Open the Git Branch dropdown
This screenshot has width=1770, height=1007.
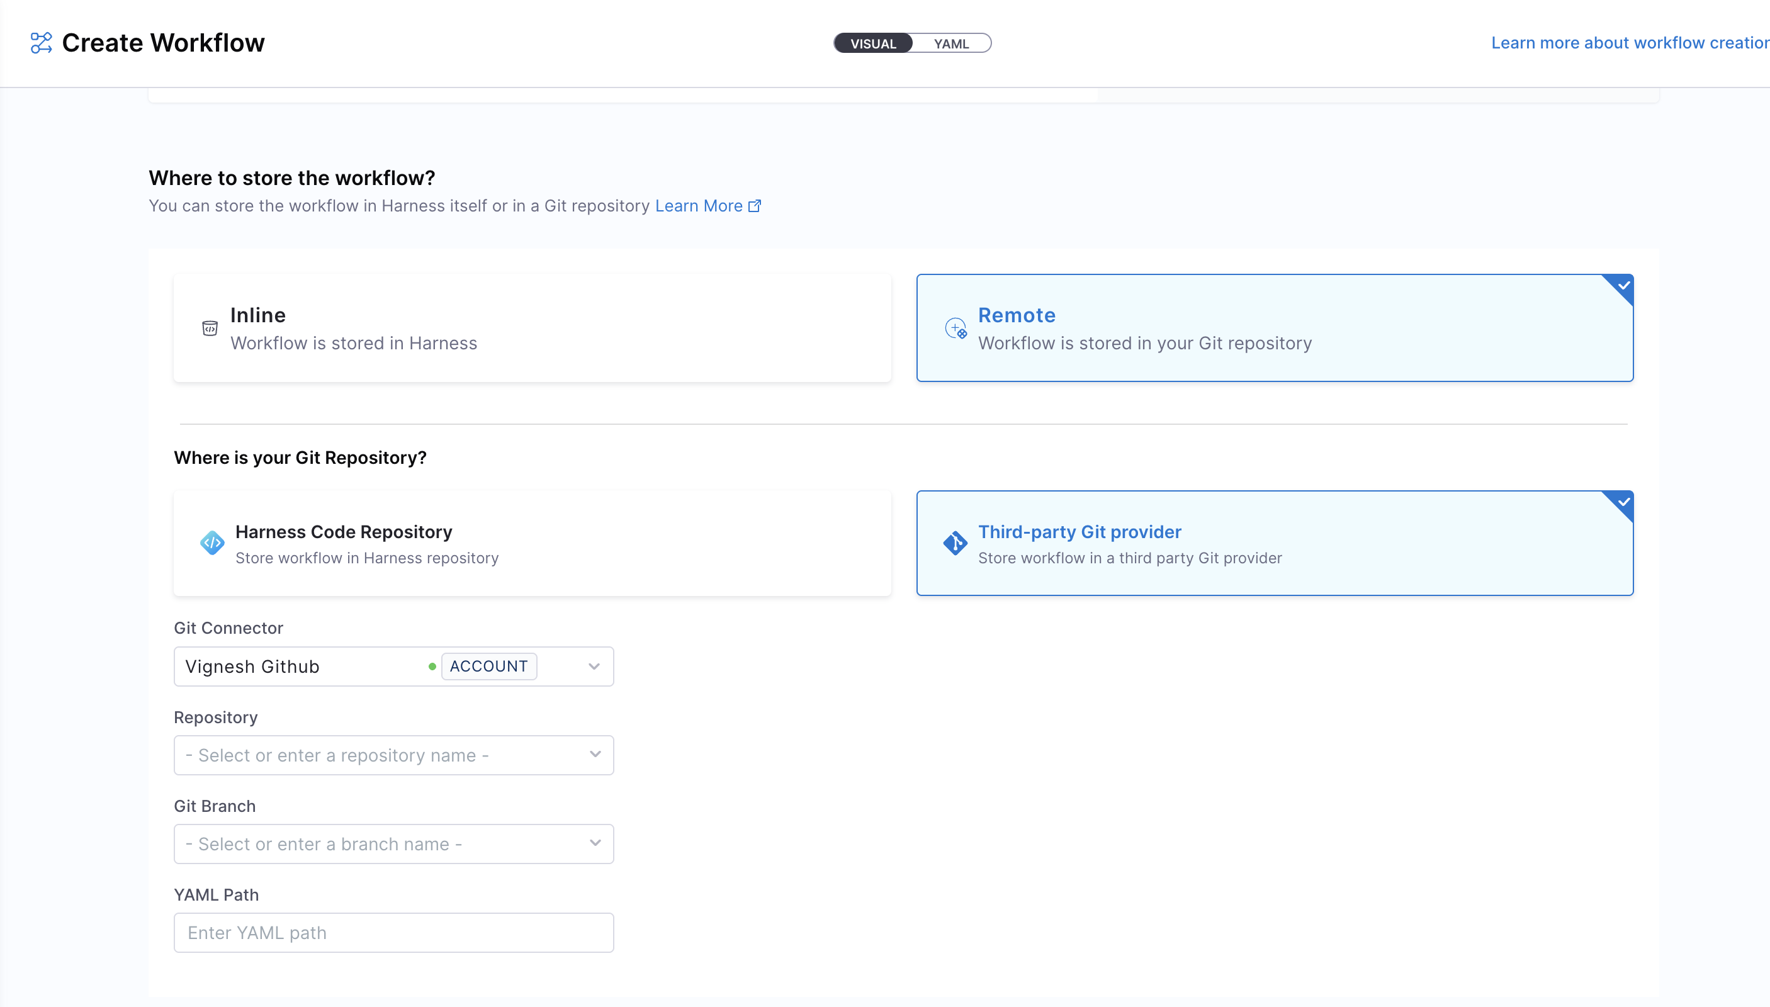393,844
